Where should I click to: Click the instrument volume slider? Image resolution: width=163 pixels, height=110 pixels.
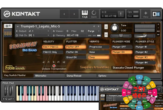click(x=145, y=36)
